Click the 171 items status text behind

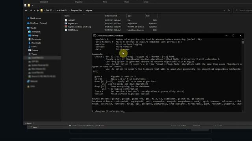tap(33, 127)
